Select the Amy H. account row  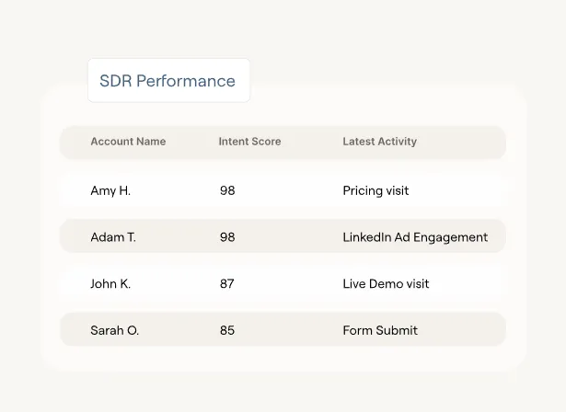click(283, 190)
